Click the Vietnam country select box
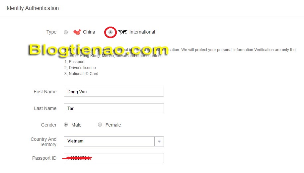This screenshot has height=173, width=304. point(114,141)
